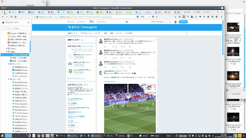This screenshot has height=138, width=246.
Task: Like the first Yoji Ochiai tweet
Action: [121, 47]
